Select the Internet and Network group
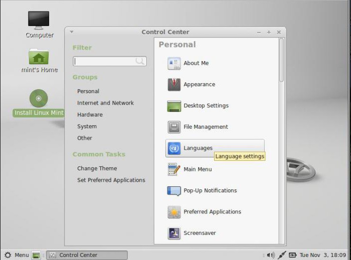Viewport: 351px width, 260px height. (x=105, y=103)
